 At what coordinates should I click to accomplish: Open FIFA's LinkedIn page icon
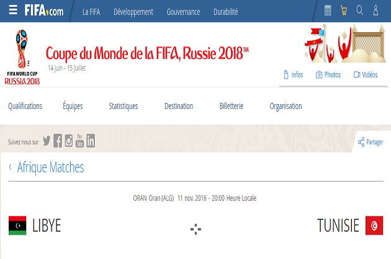pos(91,141)
